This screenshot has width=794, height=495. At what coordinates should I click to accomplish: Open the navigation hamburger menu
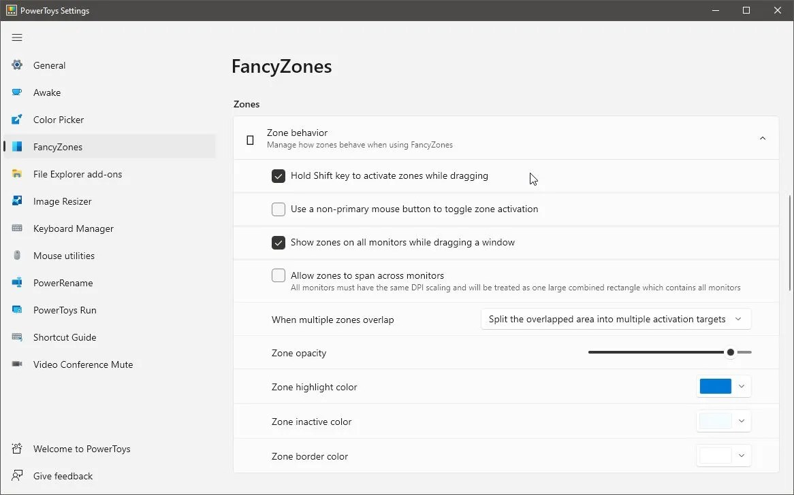click(17, 37)
